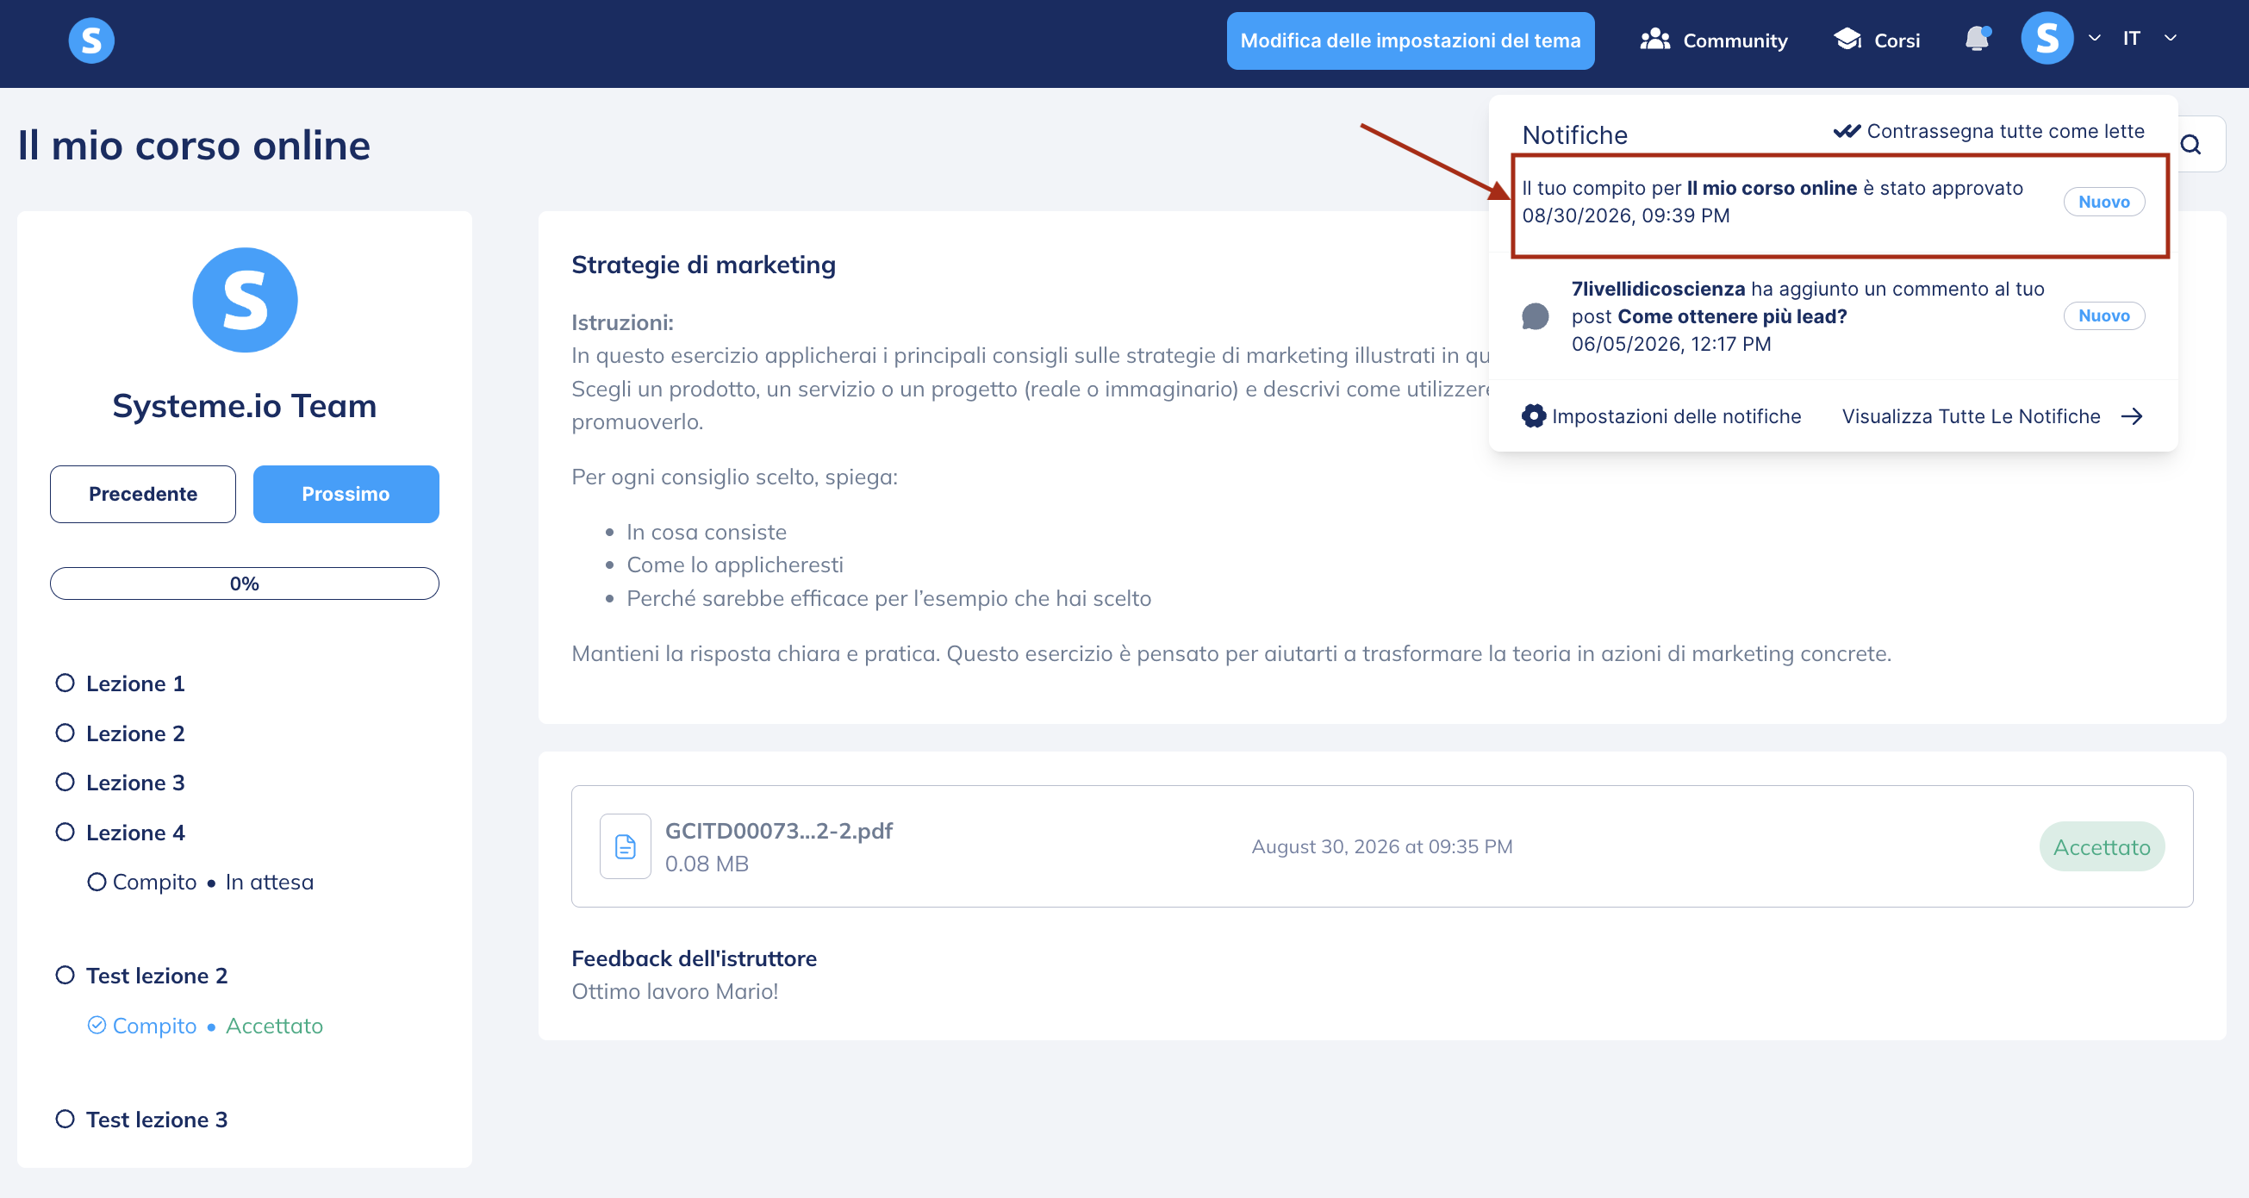
Task: Open the Corsi menu item
Action: tap(1876, 41)
